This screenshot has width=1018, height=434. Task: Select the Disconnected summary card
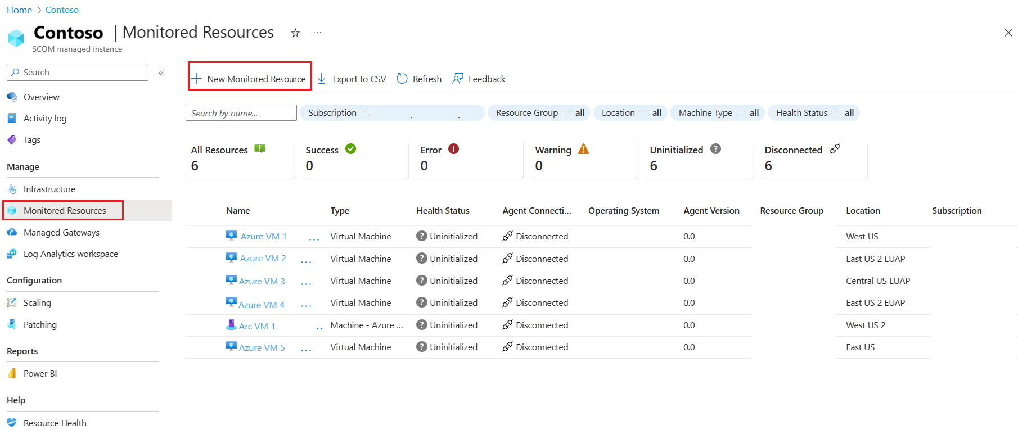814,160
